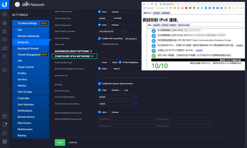Open the Alerts bell icon

click(4, 125)
